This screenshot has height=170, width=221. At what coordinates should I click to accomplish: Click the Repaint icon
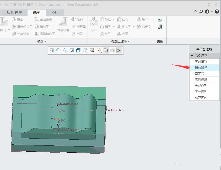[72, 50]
